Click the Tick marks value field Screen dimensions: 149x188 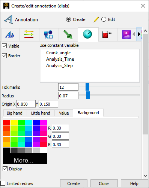pos(68,87)
